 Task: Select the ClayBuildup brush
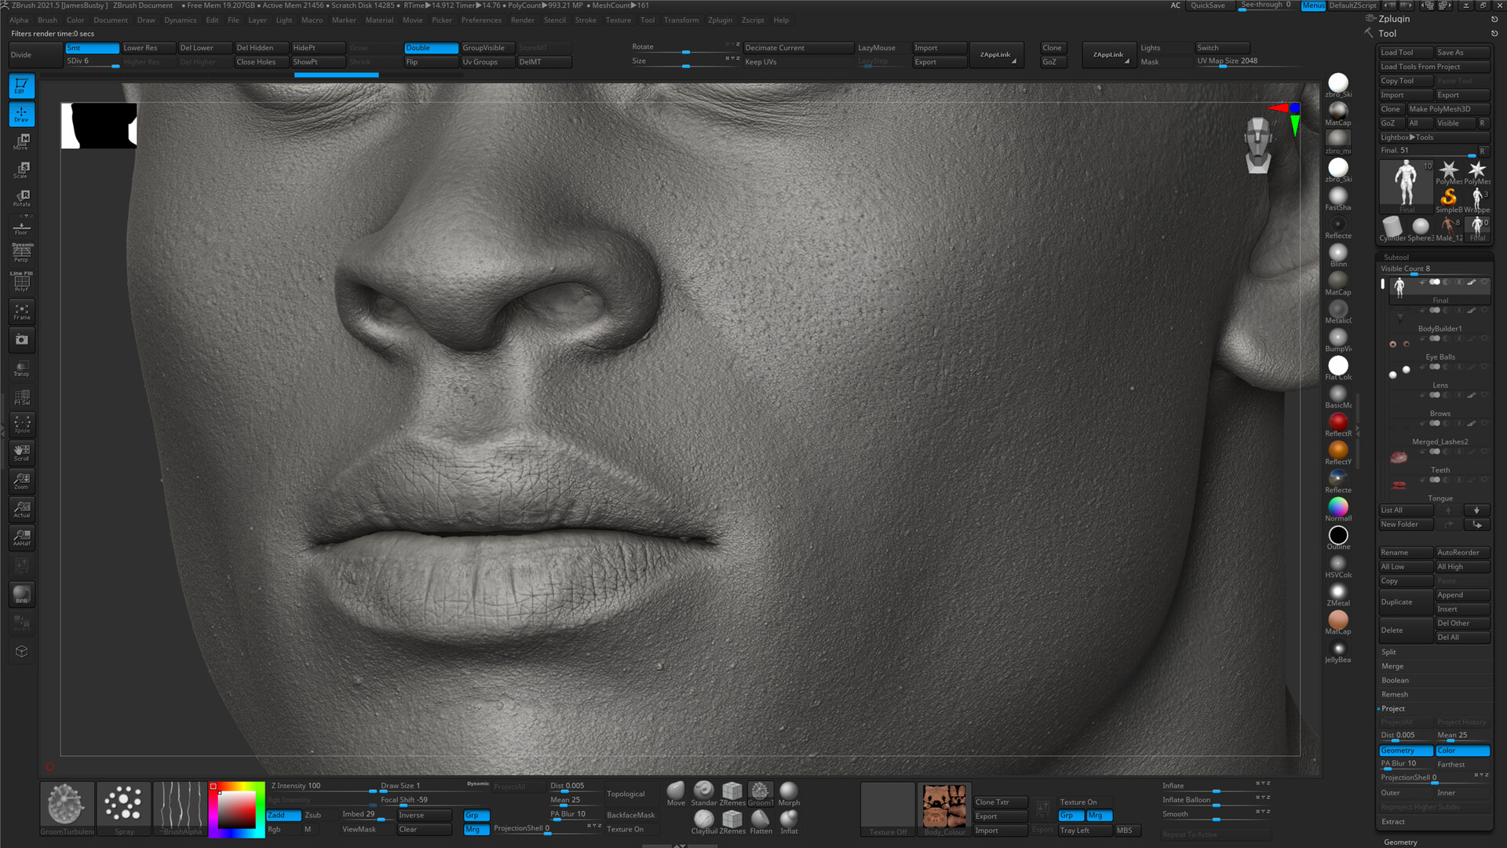coord(704,821)
